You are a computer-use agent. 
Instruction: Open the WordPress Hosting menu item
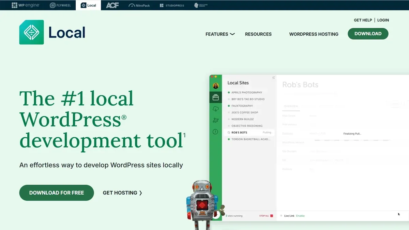pos(314,34)
